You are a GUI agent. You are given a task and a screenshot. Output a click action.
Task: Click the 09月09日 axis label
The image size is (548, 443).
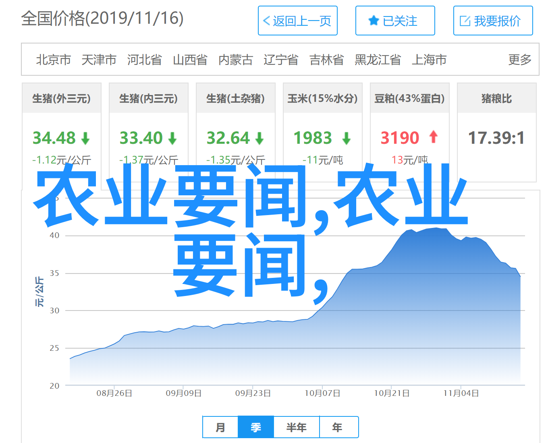pyautogui.click(x=184, y=393)
